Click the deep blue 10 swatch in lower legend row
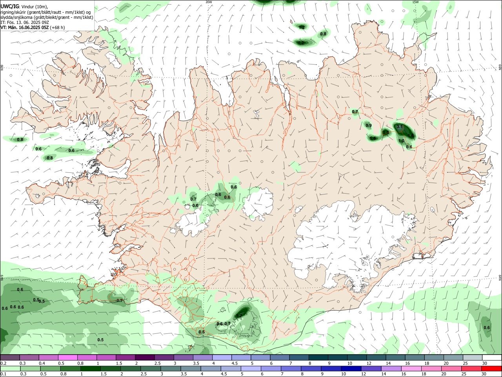 tap(351, 368)
